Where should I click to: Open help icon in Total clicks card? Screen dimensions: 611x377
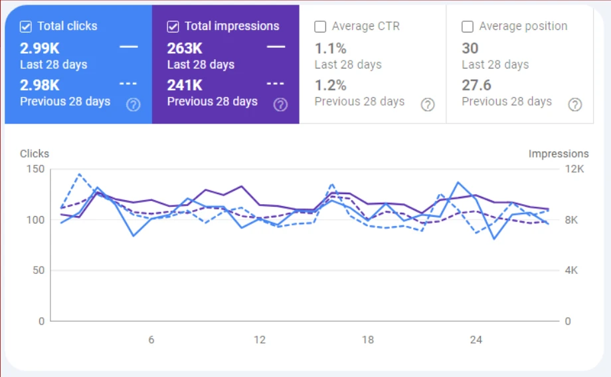click(x=133, y=104)
